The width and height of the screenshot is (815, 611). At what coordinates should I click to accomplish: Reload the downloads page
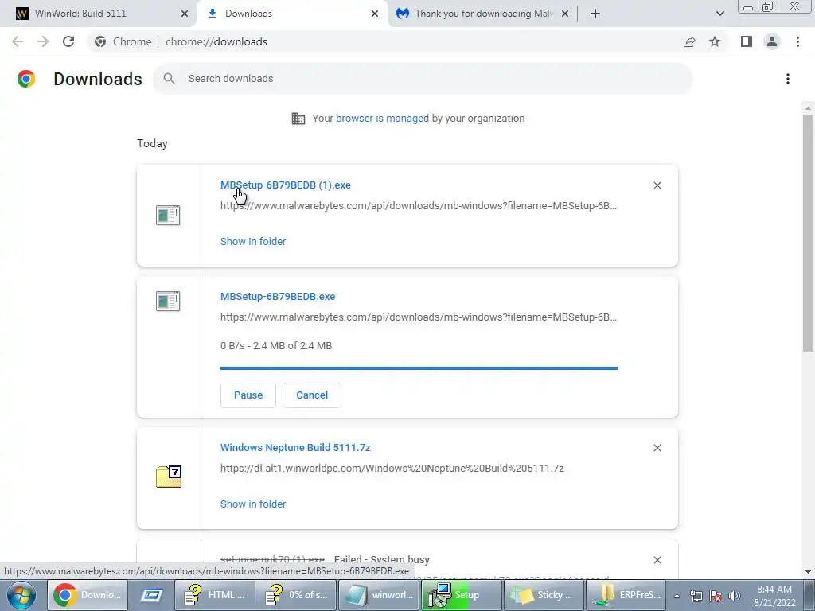click(x=68, y=41)
